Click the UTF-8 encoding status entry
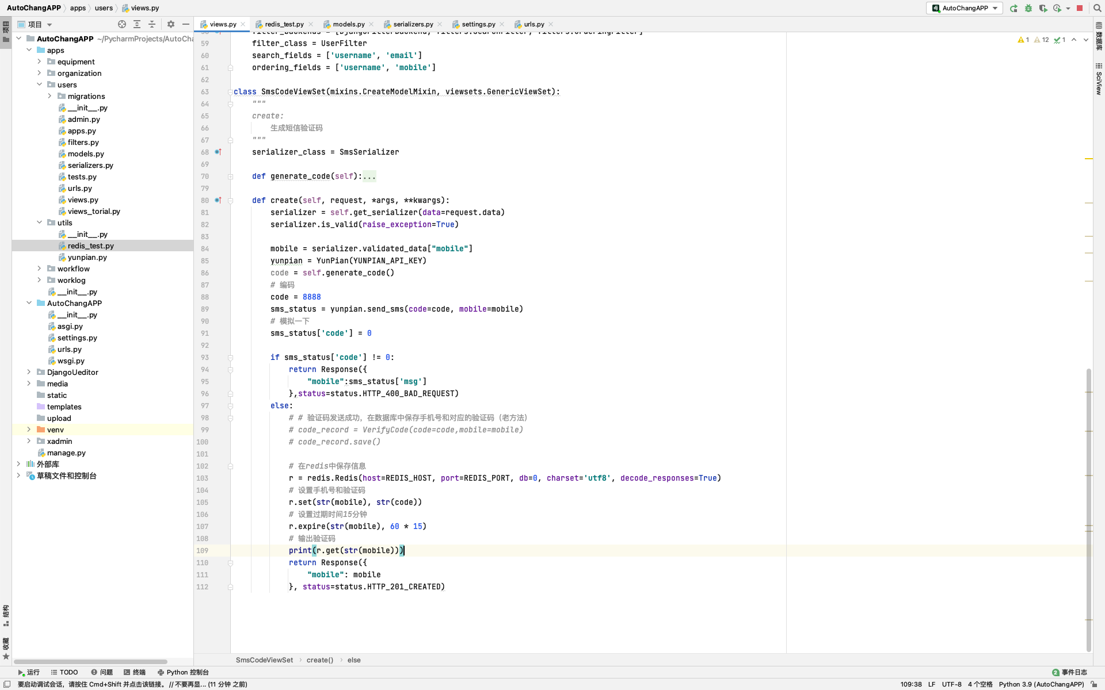 pyautogui.click(x=951, y=684)
